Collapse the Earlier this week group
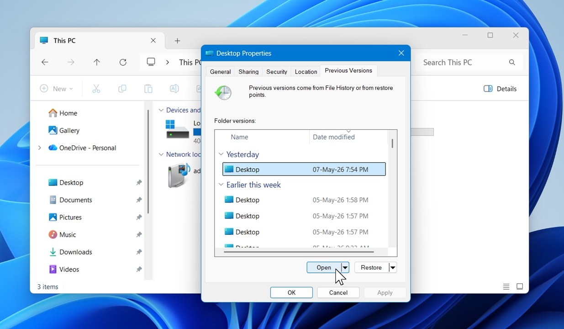The image size is (564, 329). 221,185
